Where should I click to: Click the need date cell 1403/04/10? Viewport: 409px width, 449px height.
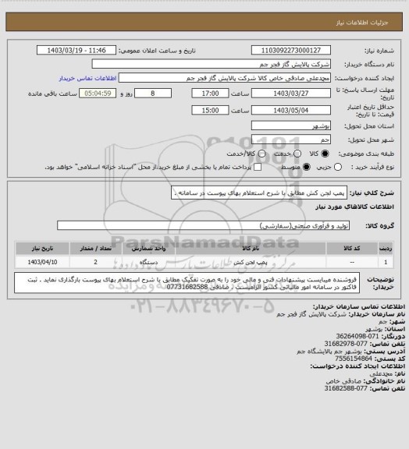tap(42, 262)
